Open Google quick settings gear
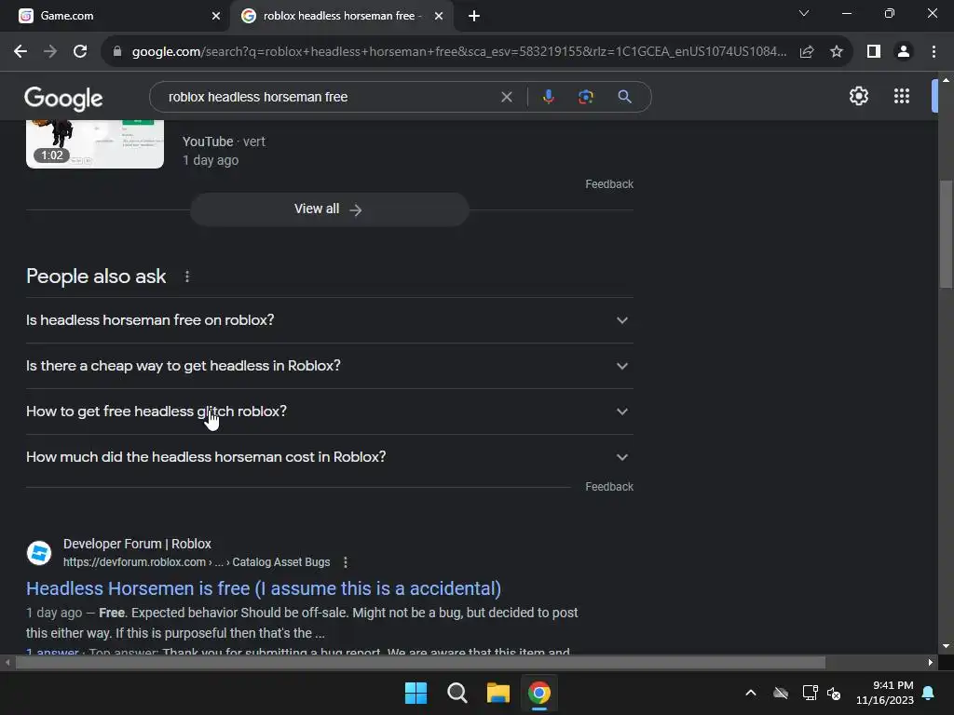The height and width of the screenshot is (715, 954). coord(858,96)
